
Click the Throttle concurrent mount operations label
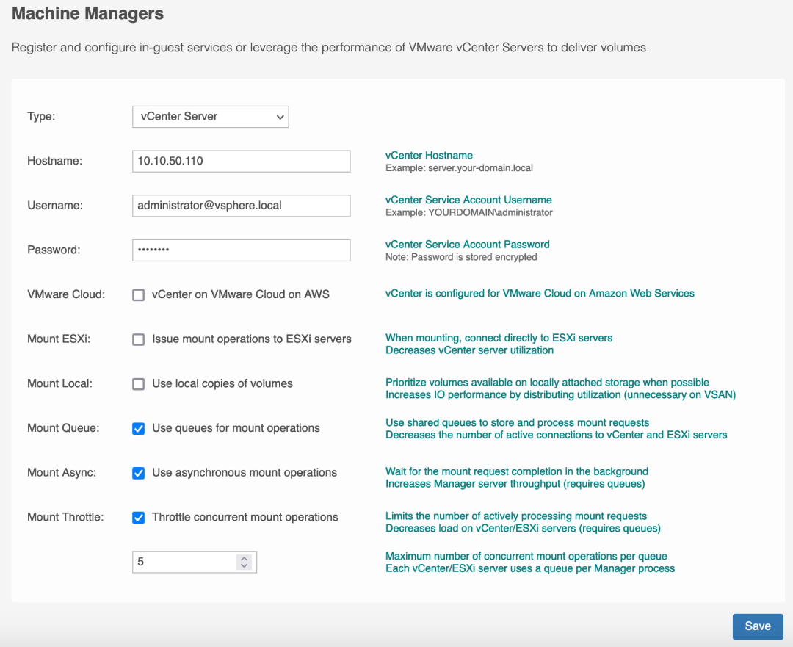[245, 517]
